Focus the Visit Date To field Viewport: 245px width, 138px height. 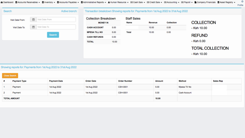pos(56,27)
